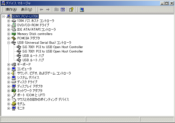This screenshot has width=175, height=123.
Task: Select the second USB ルート ハブ entry
Action: (33, 60)
